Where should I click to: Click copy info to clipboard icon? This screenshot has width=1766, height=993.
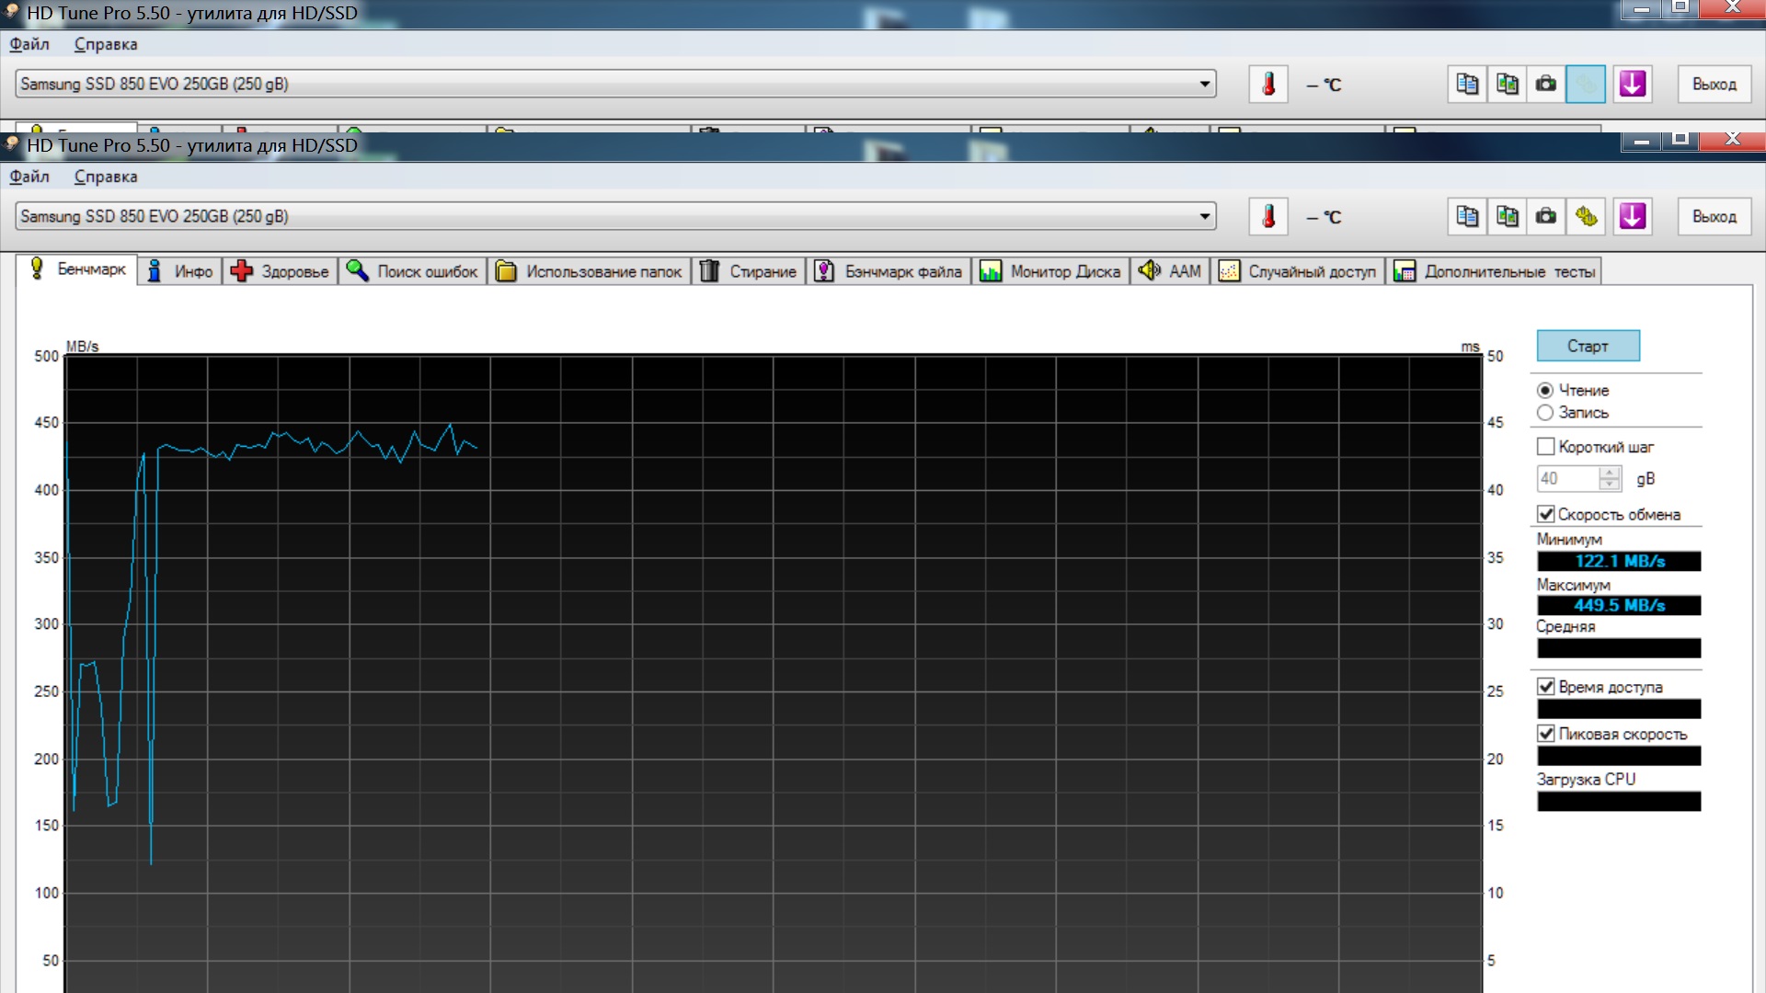tap(1467, 217)
